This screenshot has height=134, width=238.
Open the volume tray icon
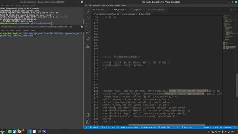(x=229, y=131)
